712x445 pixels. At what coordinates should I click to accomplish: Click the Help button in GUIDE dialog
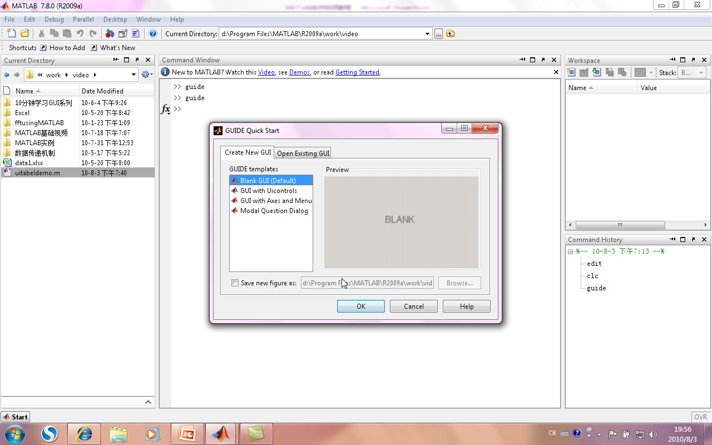pos(467,306)
